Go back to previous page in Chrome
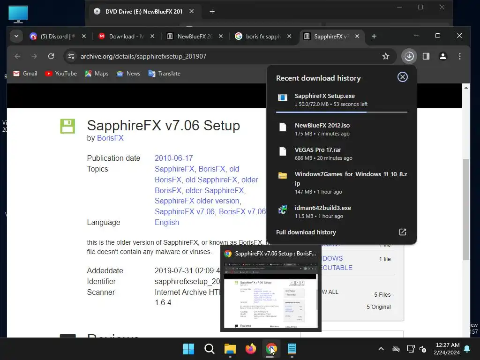Viewport: 480px width, 360px height. [x=17, y=56]
